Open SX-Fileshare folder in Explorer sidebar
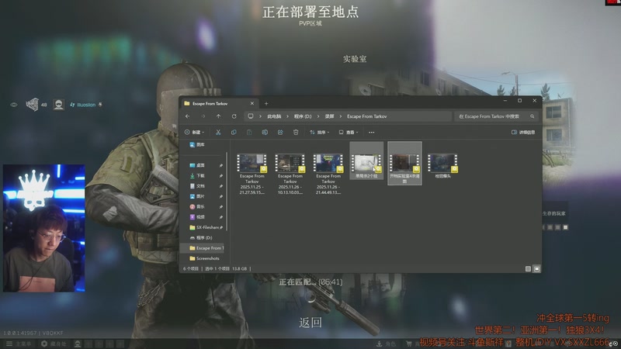This screenshot has width=621, height=349. pyautogui.click(x=203, y=227)
